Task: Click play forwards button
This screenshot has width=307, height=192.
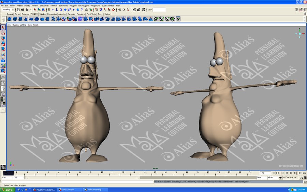Action: coord(291,173)
